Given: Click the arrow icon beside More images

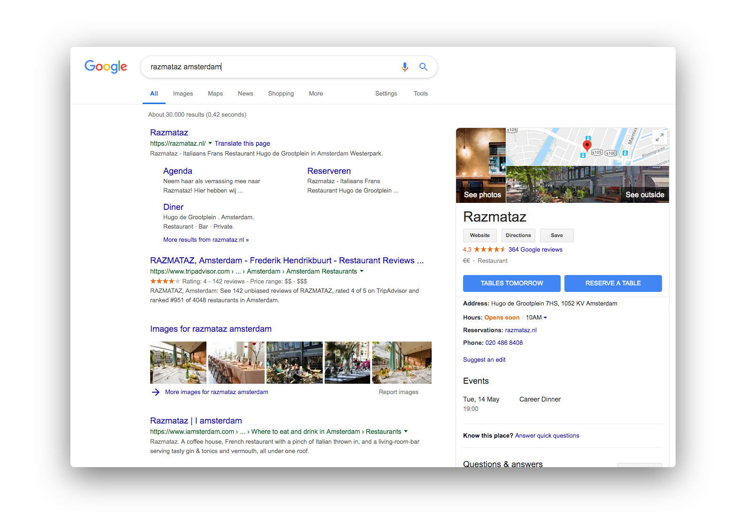Looking at the screenshot, I should (x=155, y=392).
